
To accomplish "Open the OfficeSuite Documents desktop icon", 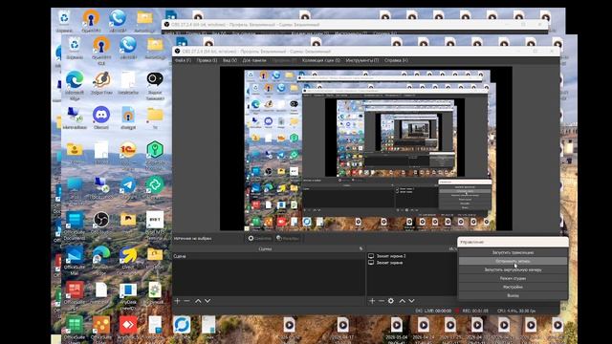I will coord(75,226).
